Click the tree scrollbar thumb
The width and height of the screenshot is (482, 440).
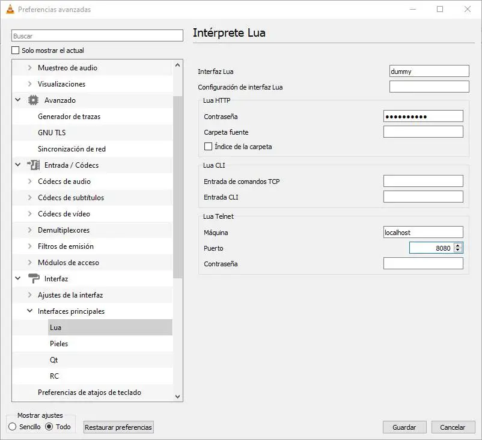coord(177,187)
